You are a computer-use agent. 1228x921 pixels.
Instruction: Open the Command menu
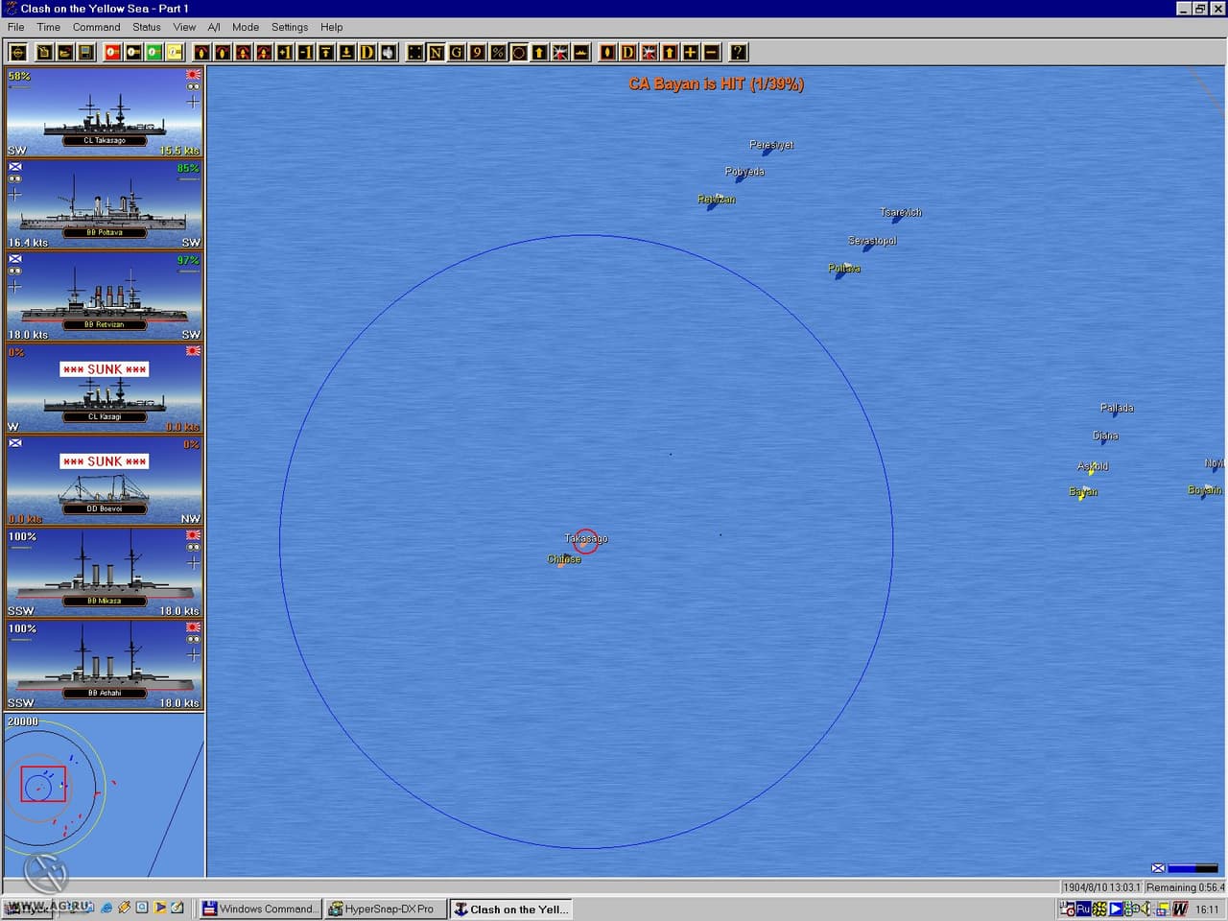pyautogui.click(x=97, y=27)
